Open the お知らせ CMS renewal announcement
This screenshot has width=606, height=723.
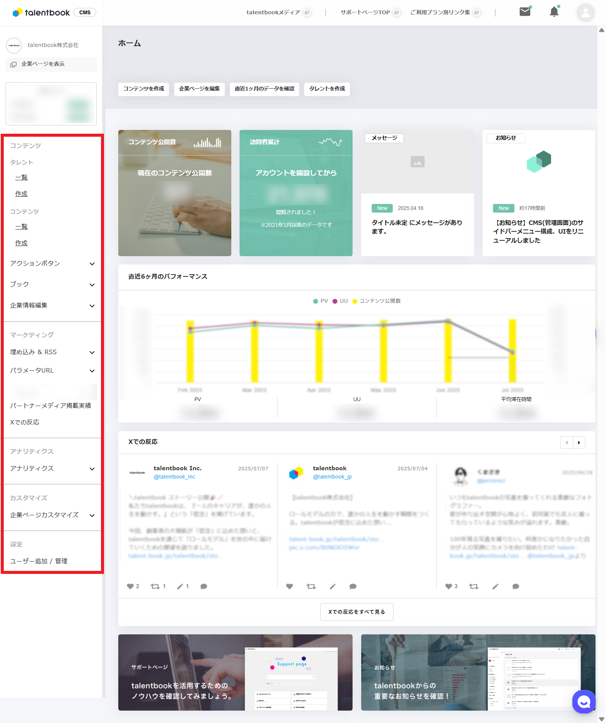pos(539,193)
